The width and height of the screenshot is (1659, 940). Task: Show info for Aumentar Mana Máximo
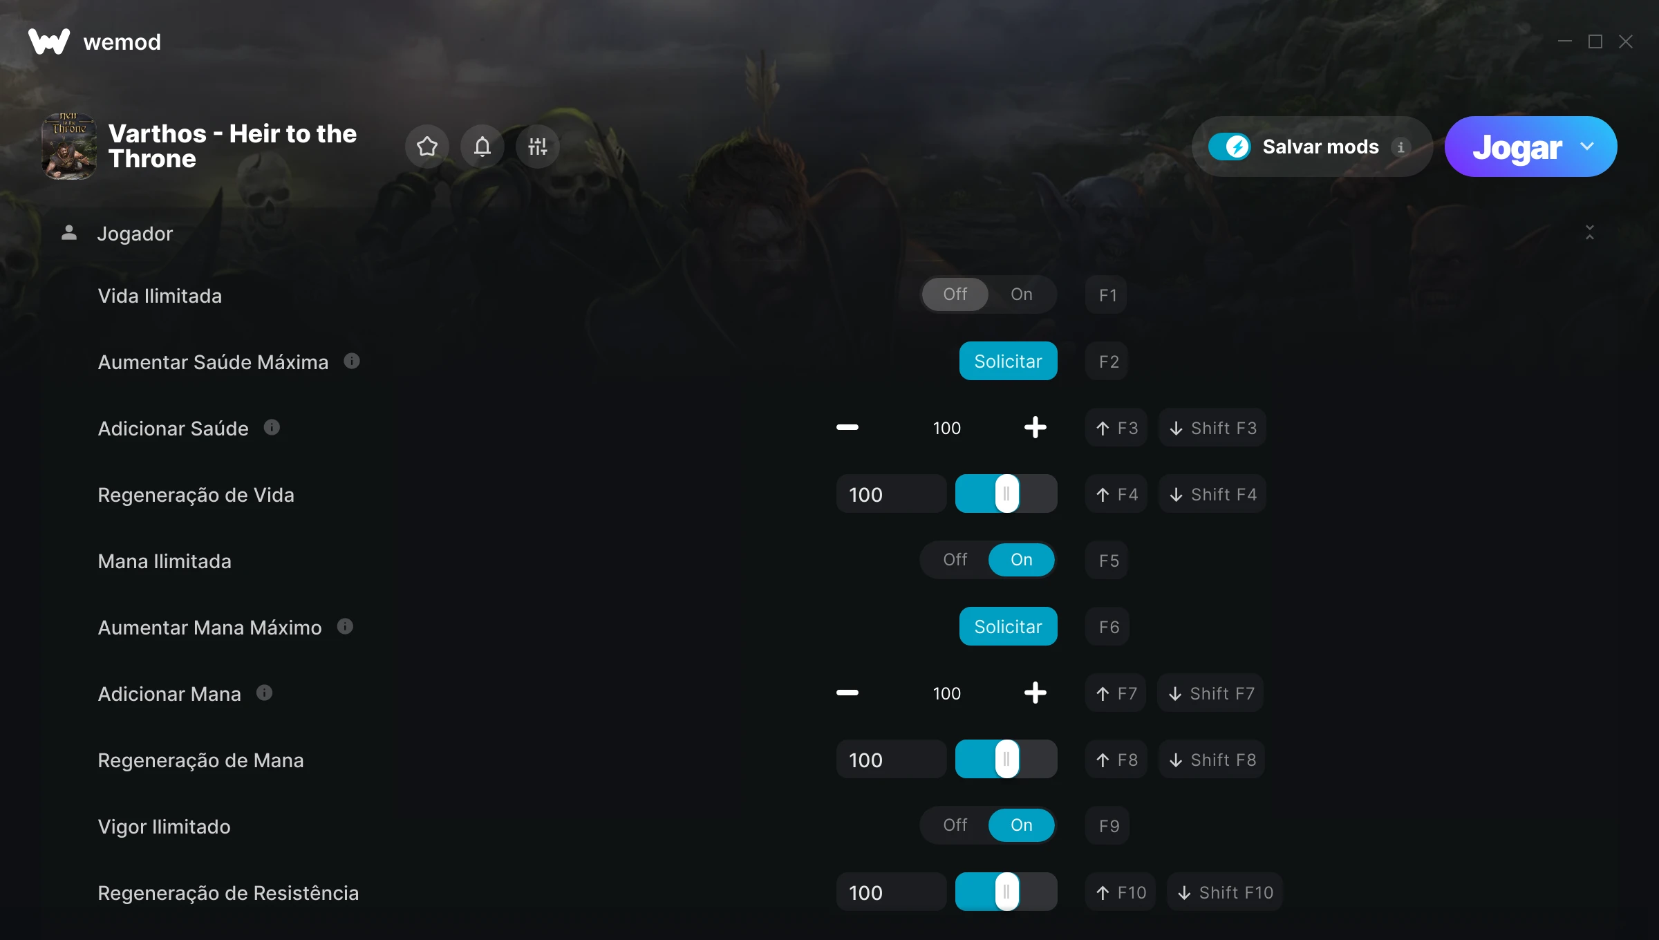pos(345,626)
